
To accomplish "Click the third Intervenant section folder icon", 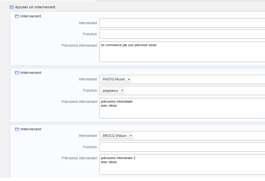I will pos(17,129).
